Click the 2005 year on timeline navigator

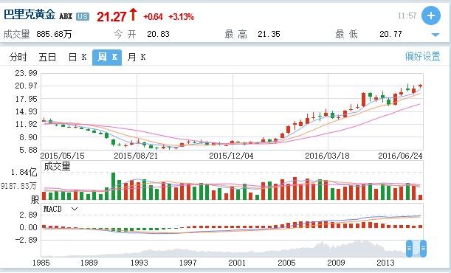pyautogui.click(x=286, y=263)
